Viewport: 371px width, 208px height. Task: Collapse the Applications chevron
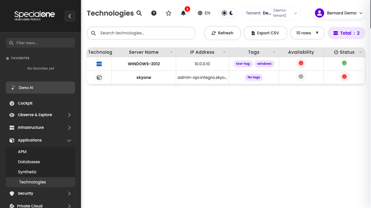69,140
